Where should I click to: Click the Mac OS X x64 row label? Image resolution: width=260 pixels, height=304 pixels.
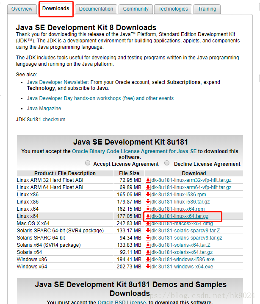click(x=33, y=223)
